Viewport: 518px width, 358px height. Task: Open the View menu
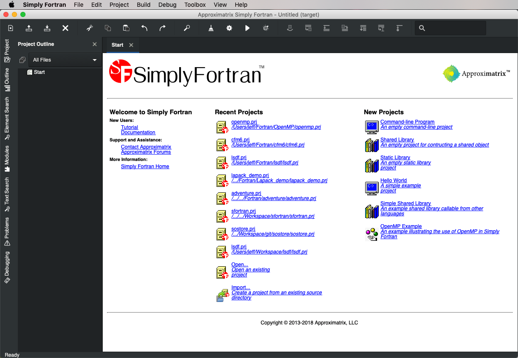220,5
